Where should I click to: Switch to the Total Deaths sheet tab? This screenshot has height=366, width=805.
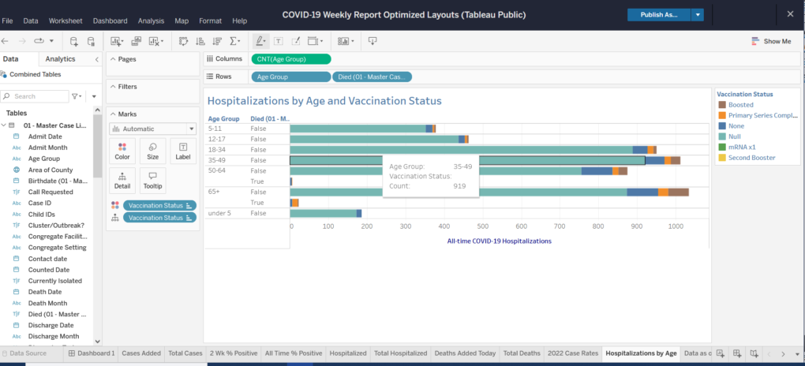click(521, 353)
